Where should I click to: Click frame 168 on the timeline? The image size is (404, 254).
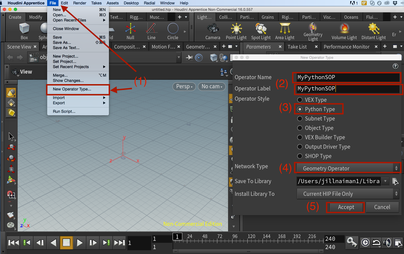(282, 237)
